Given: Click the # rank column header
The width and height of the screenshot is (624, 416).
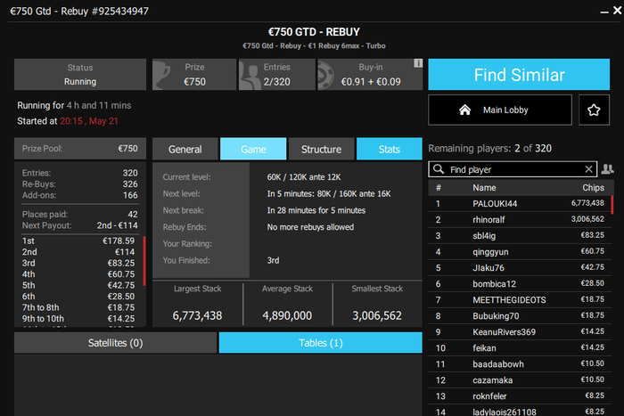Looking at the screenshot, I should tap(439, 188).
